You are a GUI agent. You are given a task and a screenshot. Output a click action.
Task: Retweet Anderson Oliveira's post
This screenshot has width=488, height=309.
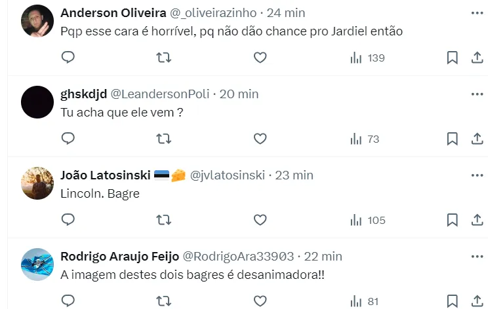coord(164,58)
